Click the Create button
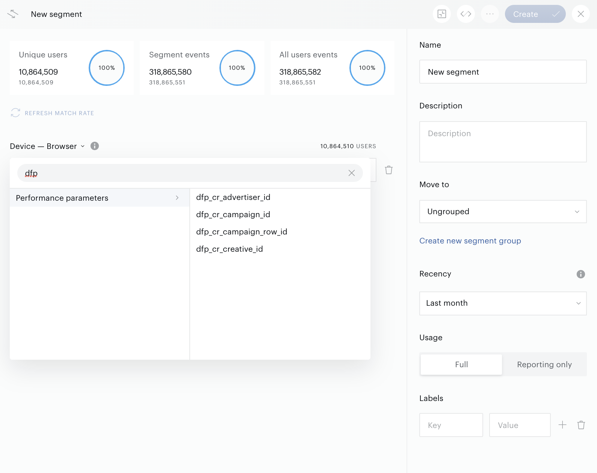597x473 pixels. [x=535, y=14]
